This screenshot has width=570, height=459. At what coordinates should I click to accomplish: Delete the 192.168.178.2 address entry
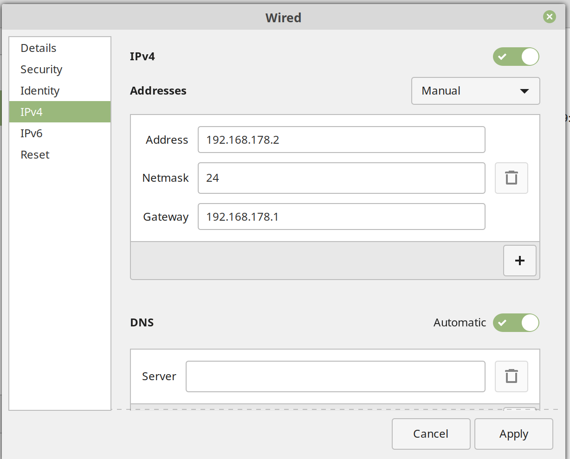[511, 178]
